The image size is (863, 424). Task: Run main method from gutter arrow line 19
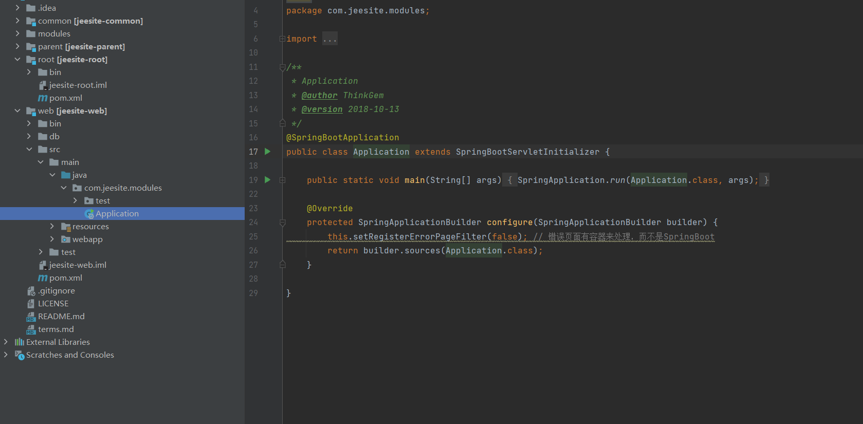pos(267,180)
